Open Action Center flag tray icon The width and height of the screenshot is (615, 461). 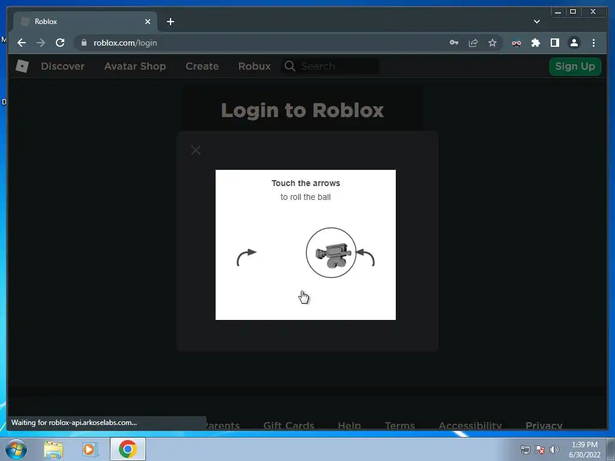point(540,450)
